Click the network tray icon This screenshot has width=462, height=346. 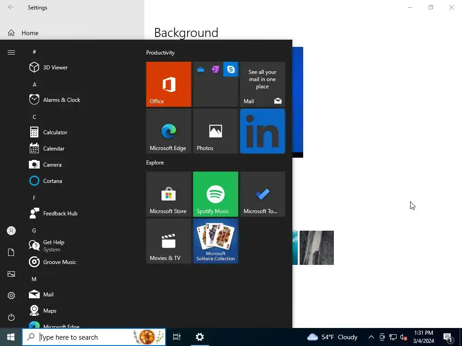pyautogui.click(x=393, y=337)
